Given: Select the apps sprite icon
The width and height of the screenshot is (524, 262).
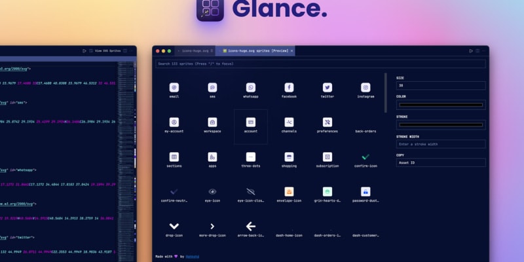Looking at the screenshot, I should click(x=212, y=157).
